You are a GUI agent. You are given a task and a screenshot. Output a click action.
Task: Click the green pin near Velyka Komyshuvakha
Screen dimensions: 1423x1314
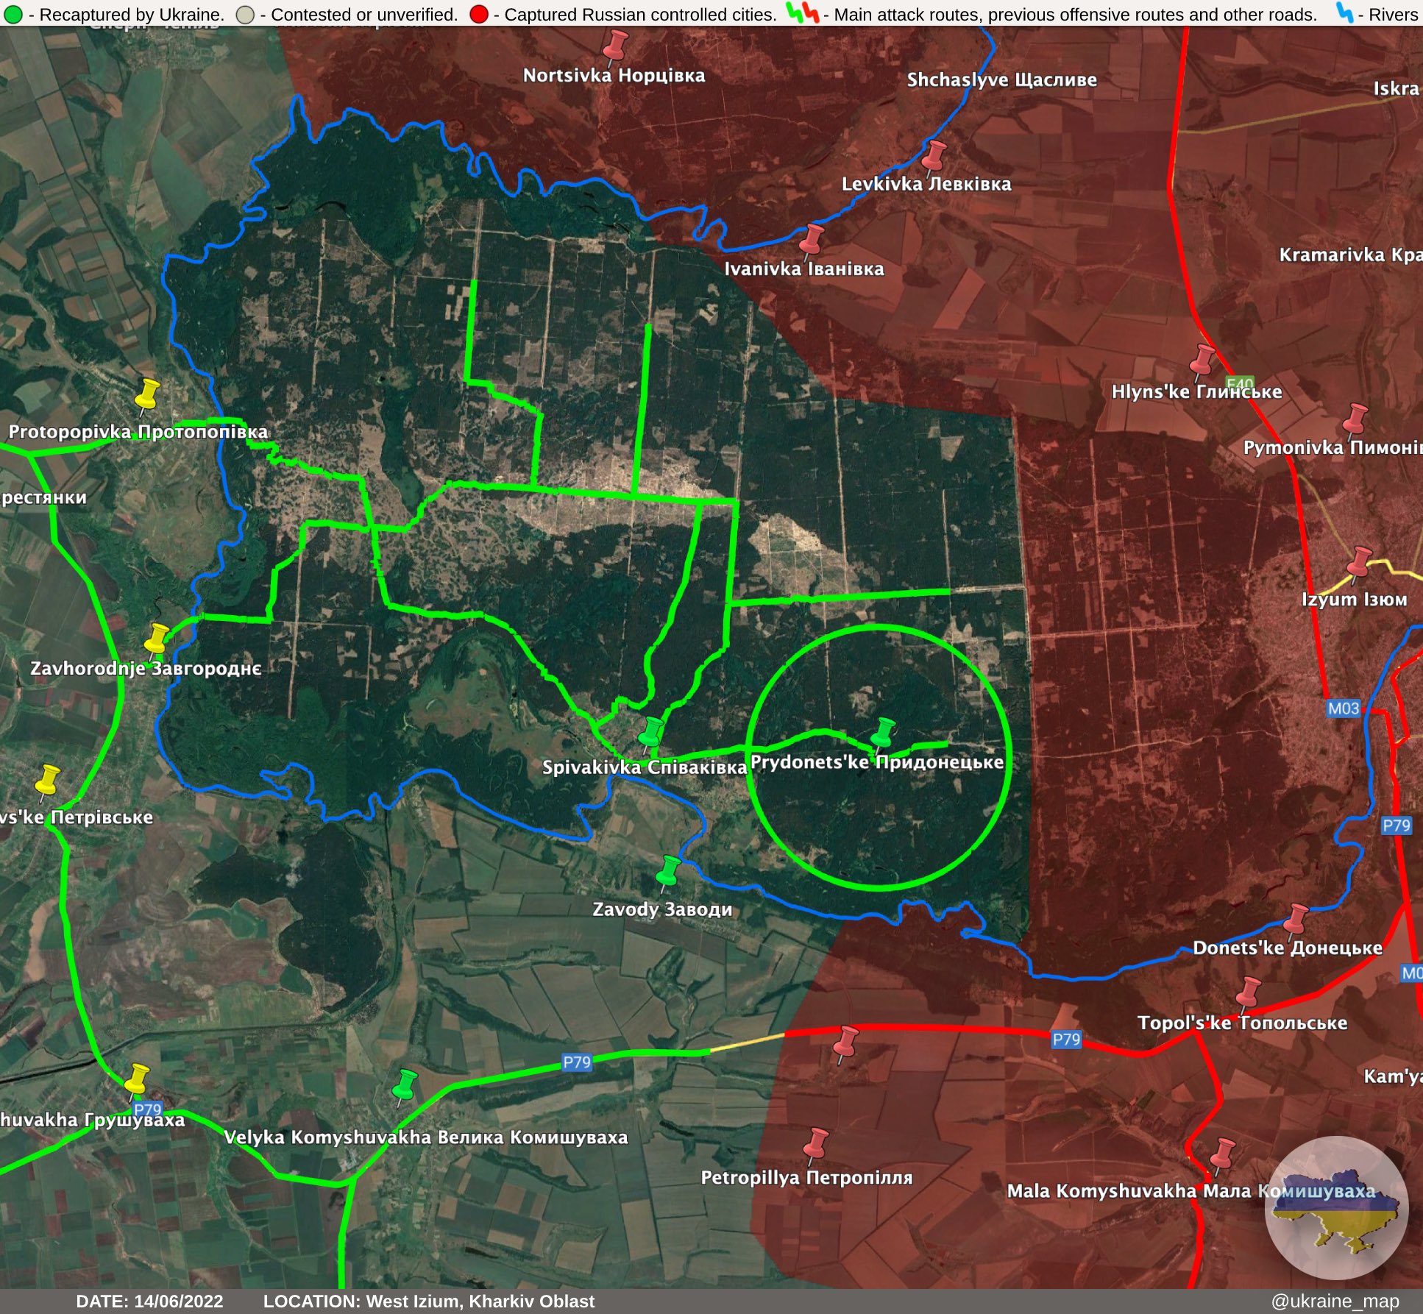pyautogui.click(x=405, y=1085)
